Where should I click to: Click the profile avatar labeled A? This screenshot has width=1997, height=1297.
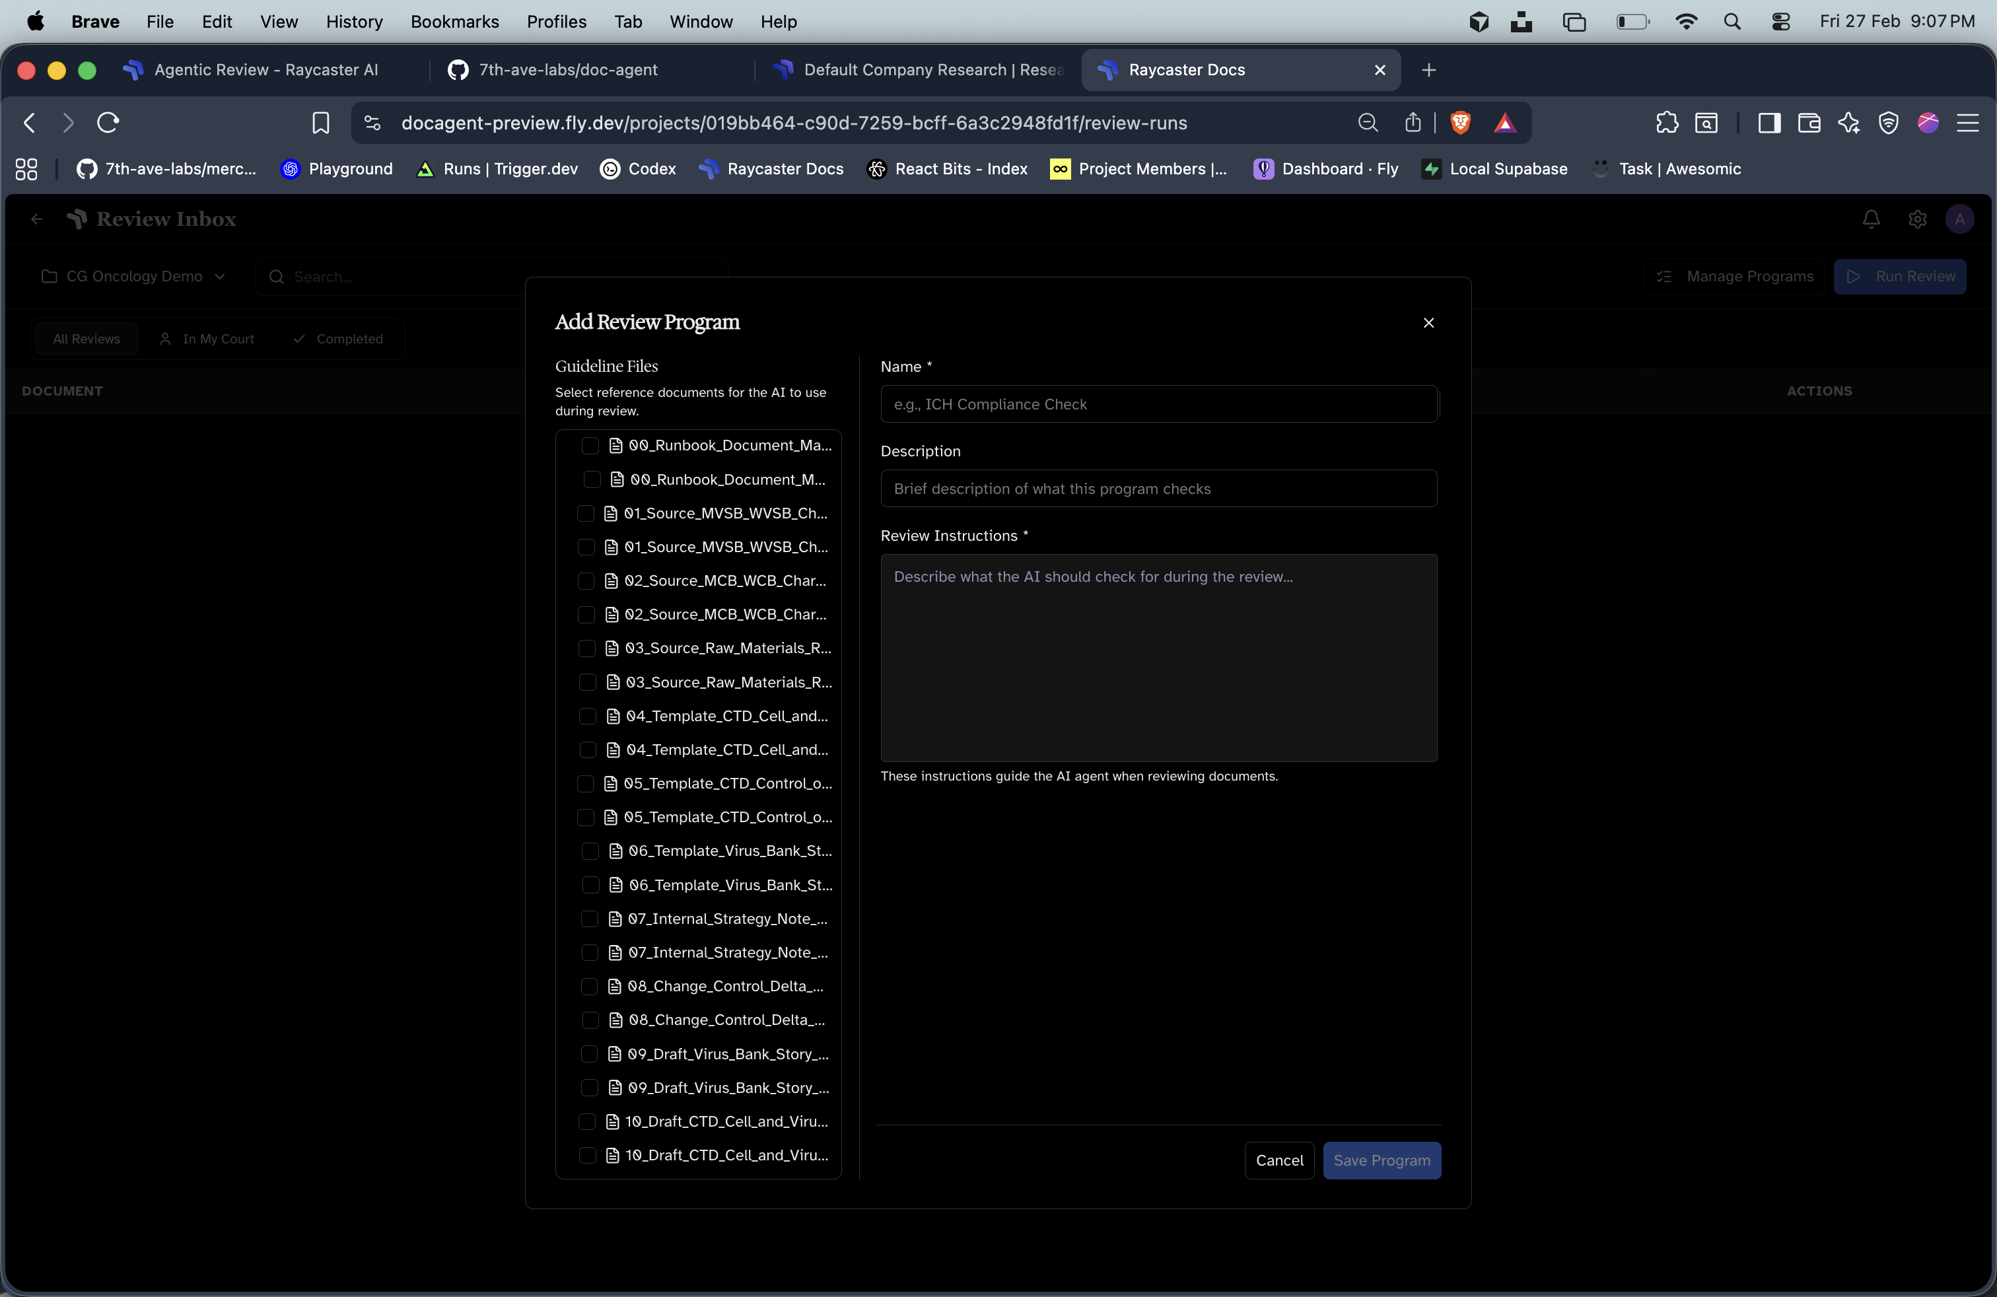1961,219
